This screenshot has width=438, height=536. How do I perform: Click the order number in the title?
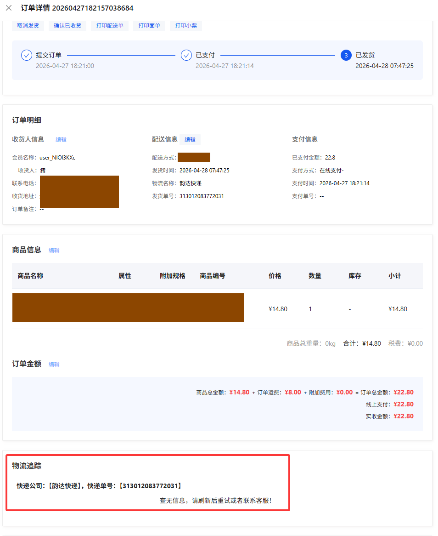[93, 8]
